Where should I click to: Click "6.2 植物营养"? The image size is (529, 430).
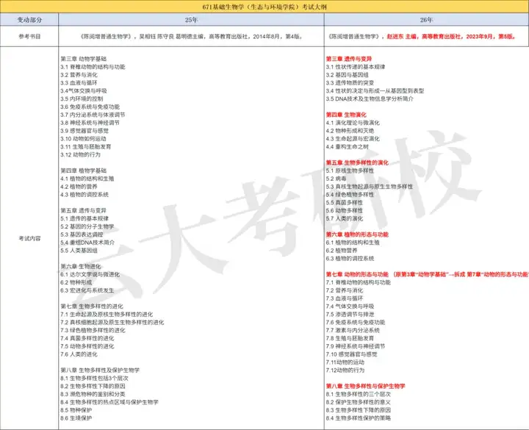point(342,251)
